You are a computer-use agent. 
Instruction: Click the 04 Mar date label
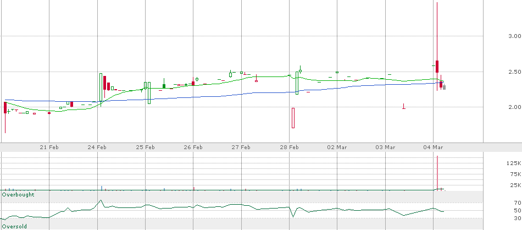433,147
